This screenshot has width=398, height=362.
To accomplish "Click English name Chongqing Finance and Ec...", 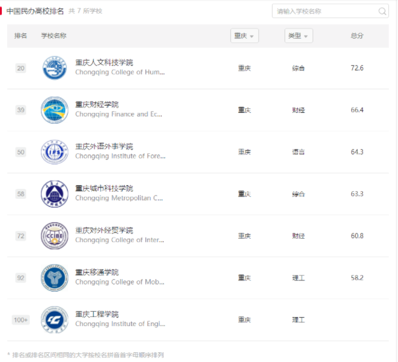I will point(119,114).
